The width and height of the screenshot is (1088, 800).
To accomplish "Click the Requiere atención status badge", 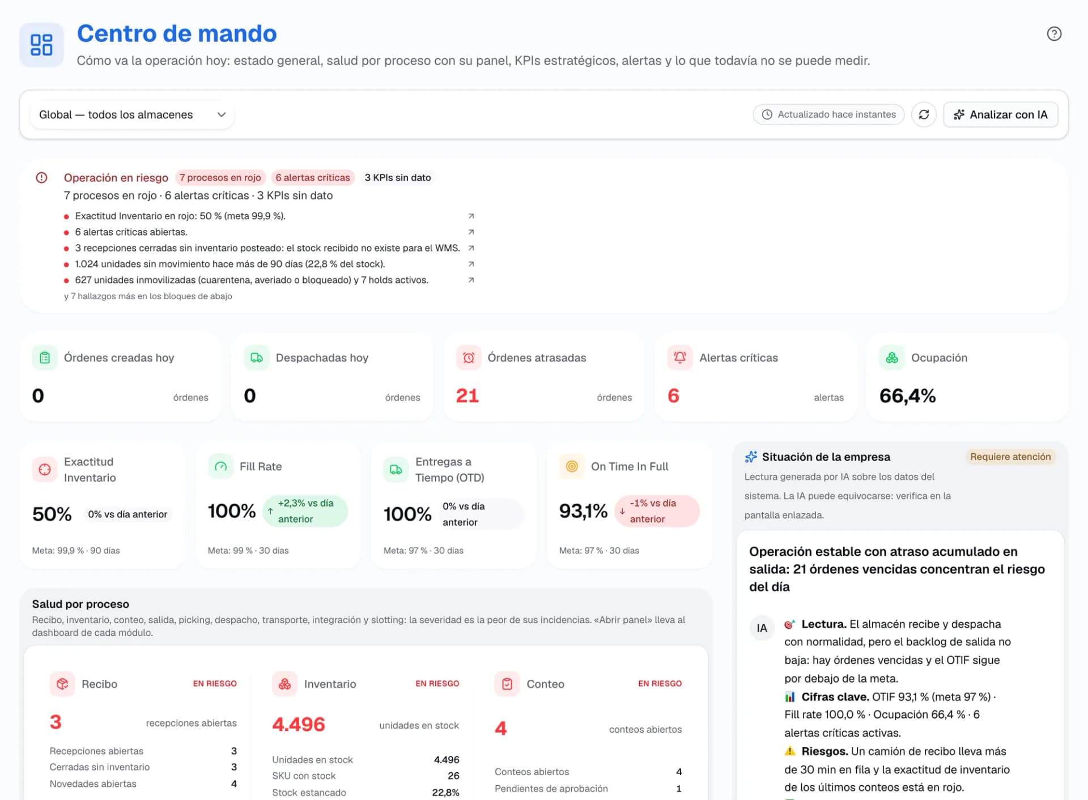I will [1010, 457].
